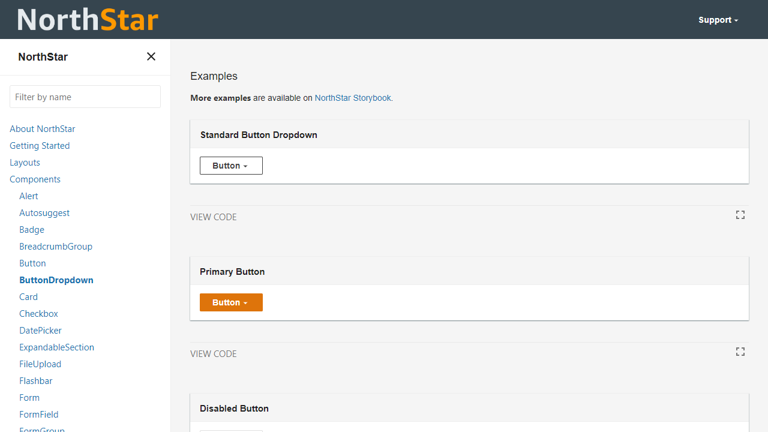Open the DatePicker component page
This screenshot has width=768, height=432.
point(40,331)
